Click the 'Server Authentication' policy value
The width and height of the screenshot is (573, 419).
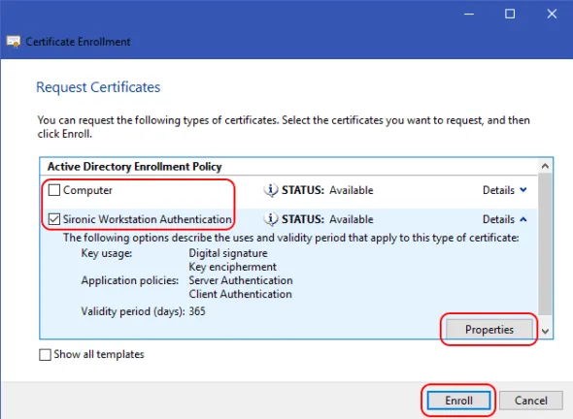(x=241, y=280)
